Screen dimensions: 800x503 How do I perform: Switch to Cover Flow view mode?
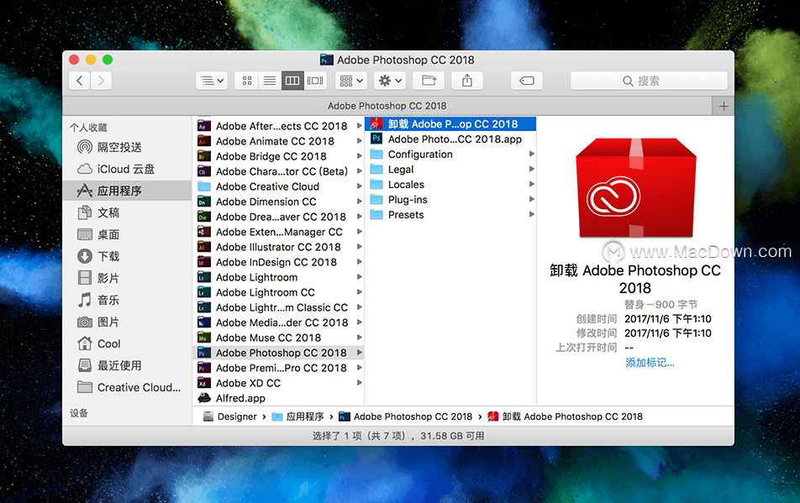315,81
